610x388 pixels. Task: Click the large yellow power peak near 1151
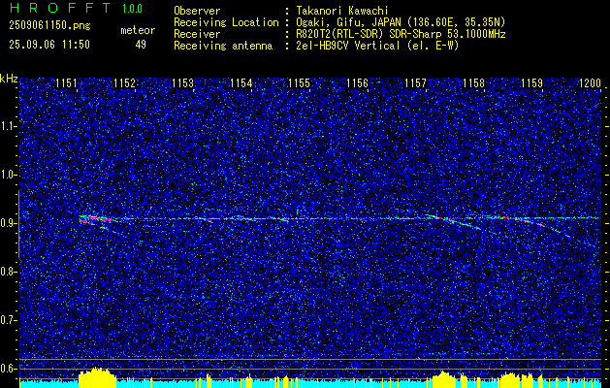coord(97,376)
